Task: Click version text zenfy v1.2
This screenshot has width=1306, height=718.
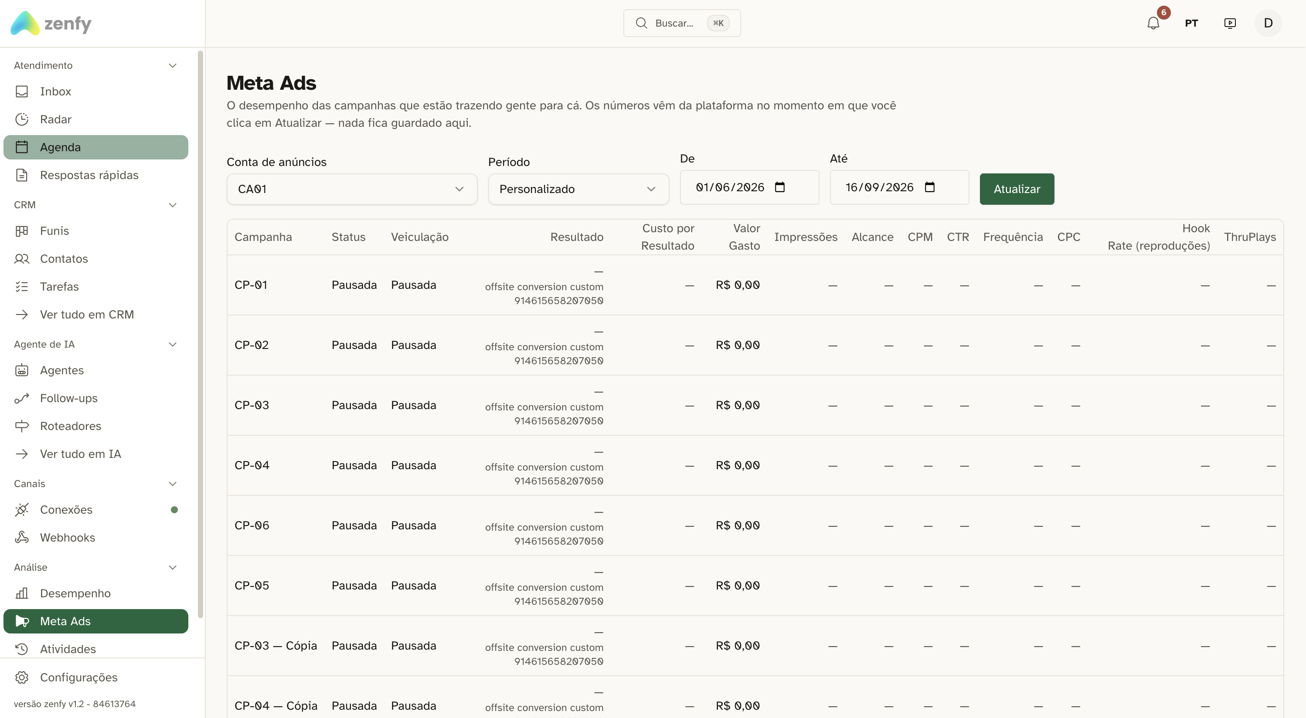Action: (75, 704)
